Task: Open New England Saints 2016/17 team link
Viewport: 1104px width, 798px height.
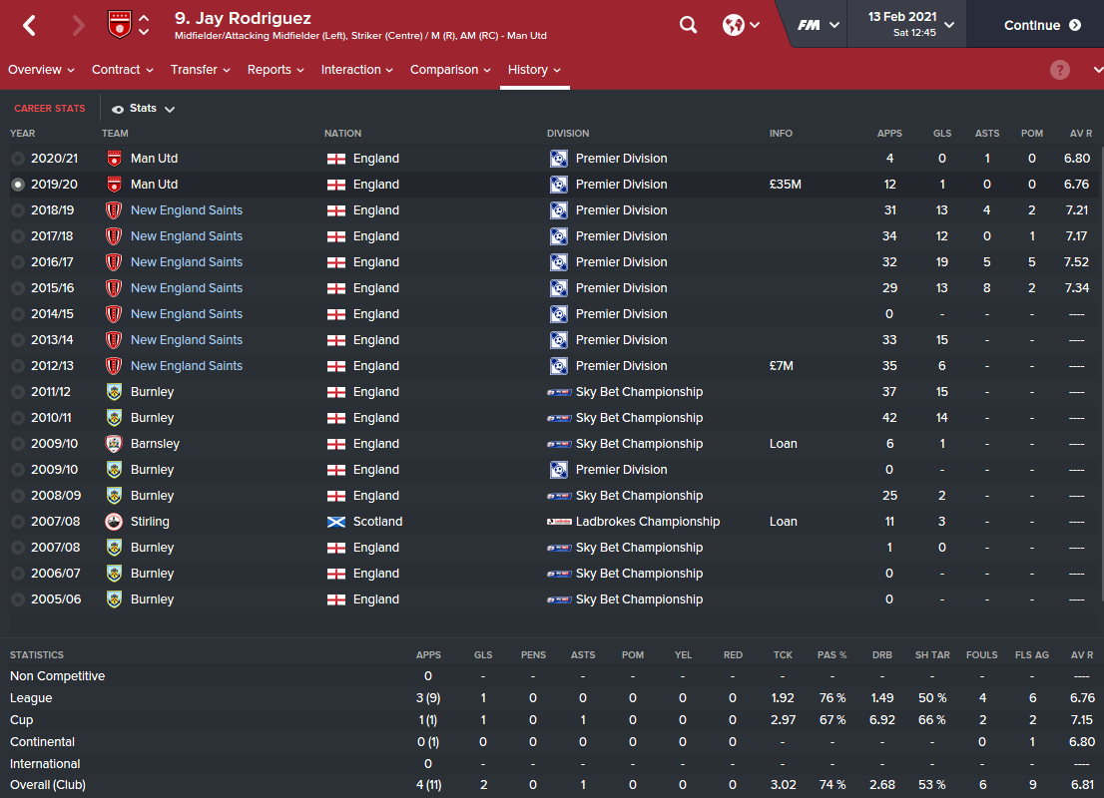Action: tap(187, 262)
